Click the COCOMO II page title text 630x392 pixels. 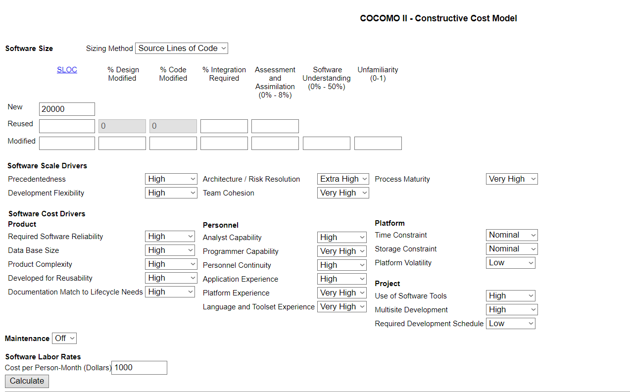click(438, 18)
